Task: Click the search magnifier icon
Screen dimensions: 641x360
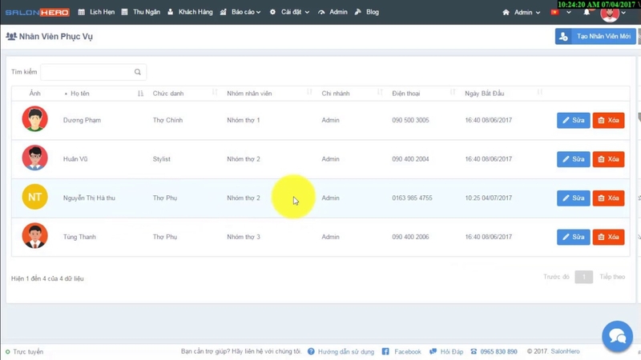Action: [x=138, y=72]
